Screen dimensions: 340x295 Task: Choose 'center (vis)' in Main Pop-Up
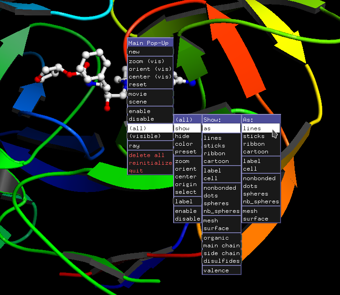pos(150,77)
